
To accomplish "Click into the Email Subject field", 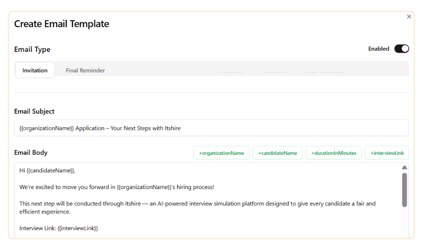I will click(211, 128).
